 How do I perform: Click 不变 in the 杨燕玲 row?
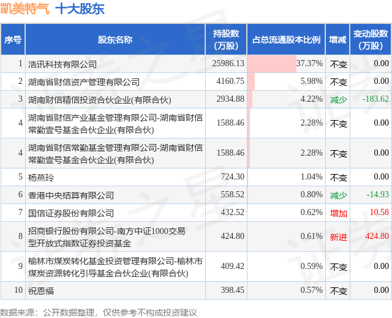(339, 178)
